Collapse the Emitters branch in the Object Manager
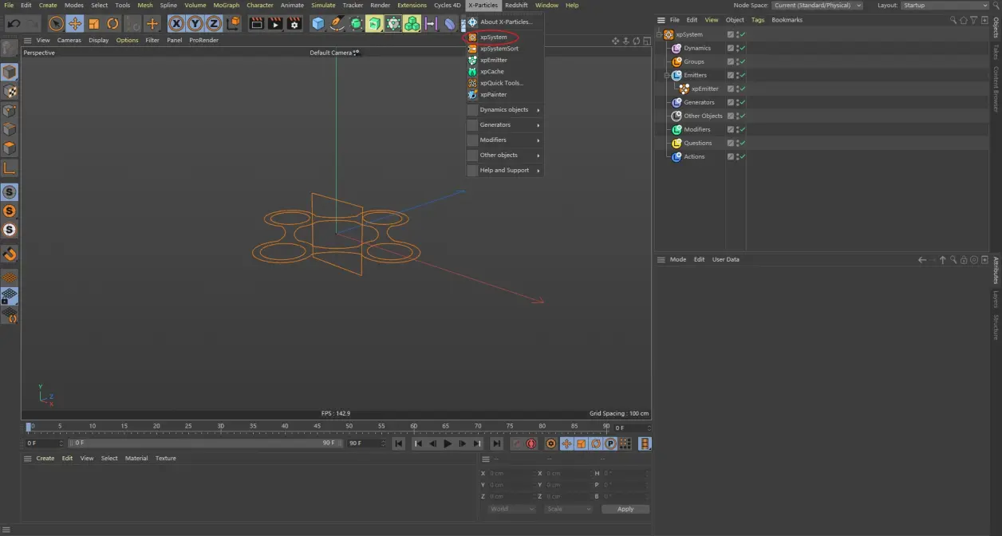 tap(667, 75)
